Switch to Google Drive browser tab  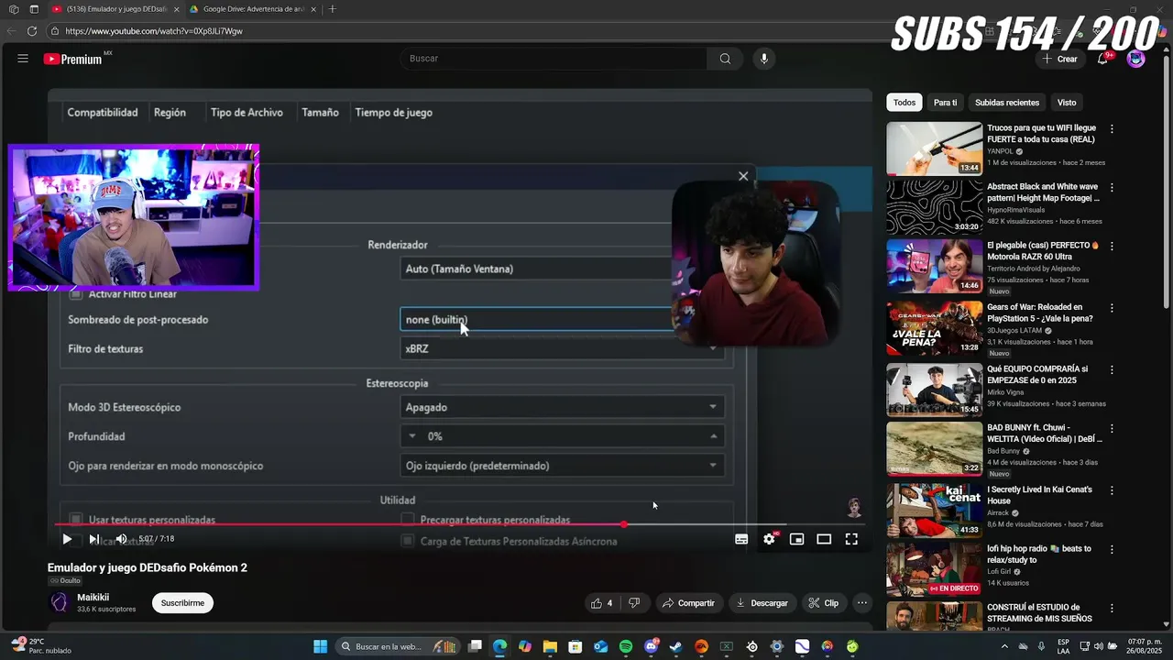click(253, 9)
